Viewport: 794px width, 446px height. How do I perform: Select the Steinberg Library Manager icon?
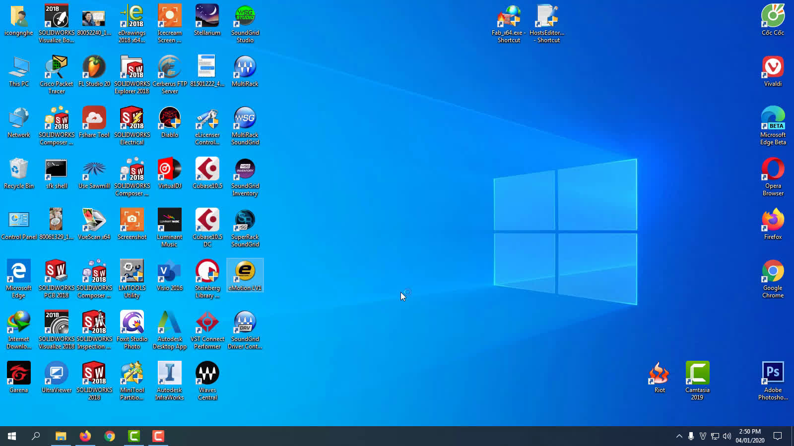point(207,279)
